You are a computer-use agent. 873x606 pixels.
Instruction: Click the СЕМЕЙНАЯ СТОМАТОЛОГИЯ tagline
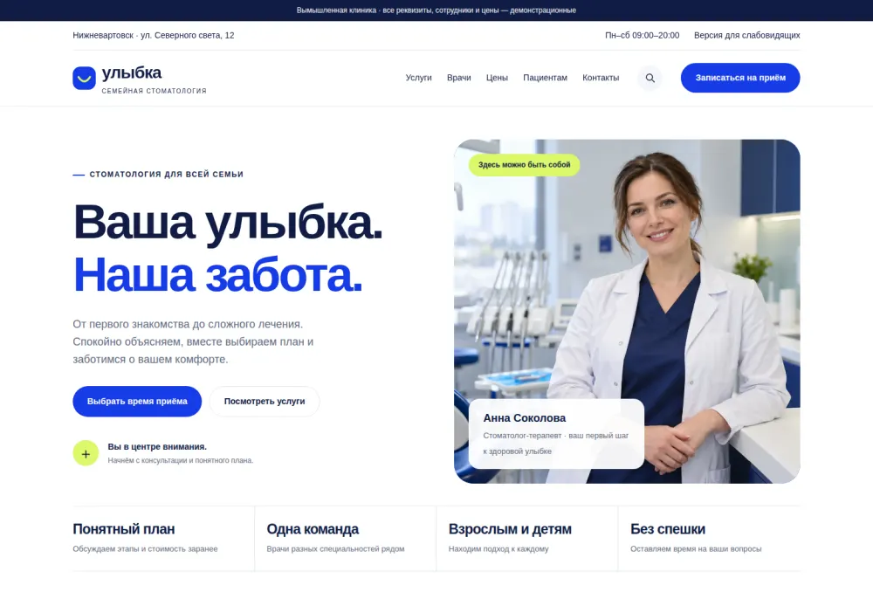(154, 91)
